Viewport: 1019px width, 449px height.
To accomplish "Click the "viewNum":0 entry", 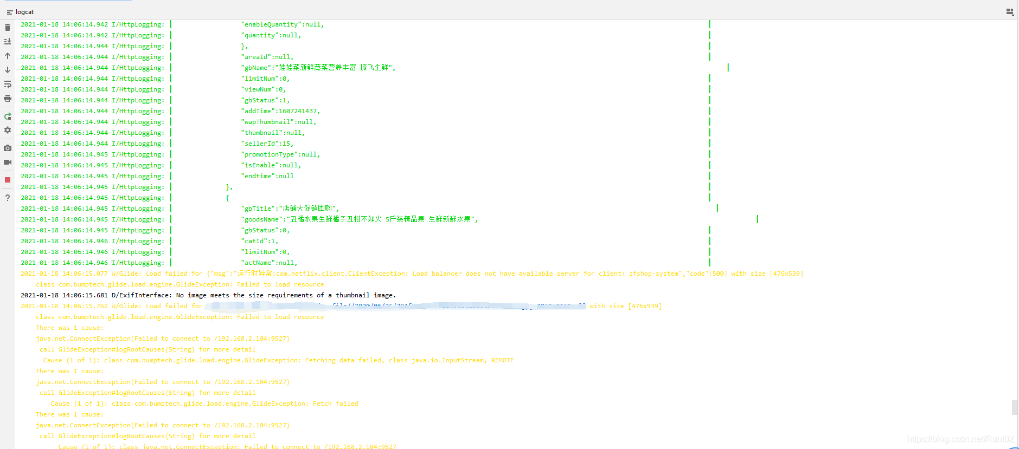I will coord(263,89).
